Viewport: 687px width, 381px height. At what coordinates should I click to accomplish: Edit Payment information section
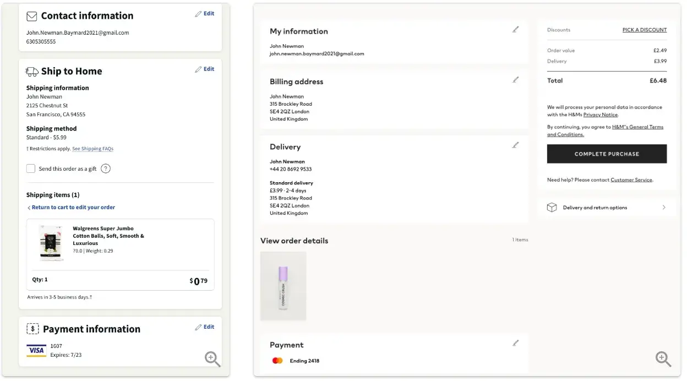pyautogui.click(x=205, y=327)
